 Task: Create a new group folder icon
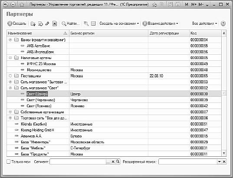click(x=33, y=23)
